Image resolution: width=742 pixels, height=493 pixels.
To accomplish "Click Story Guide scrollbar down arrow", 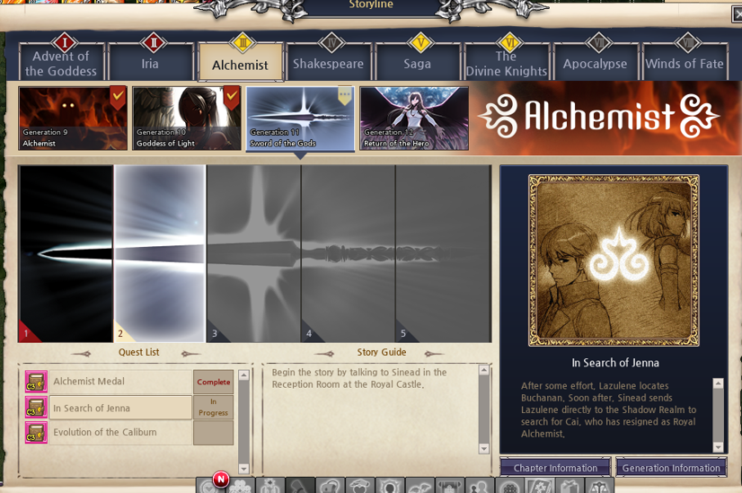I will pyautogui.click(x=483, y=448).
